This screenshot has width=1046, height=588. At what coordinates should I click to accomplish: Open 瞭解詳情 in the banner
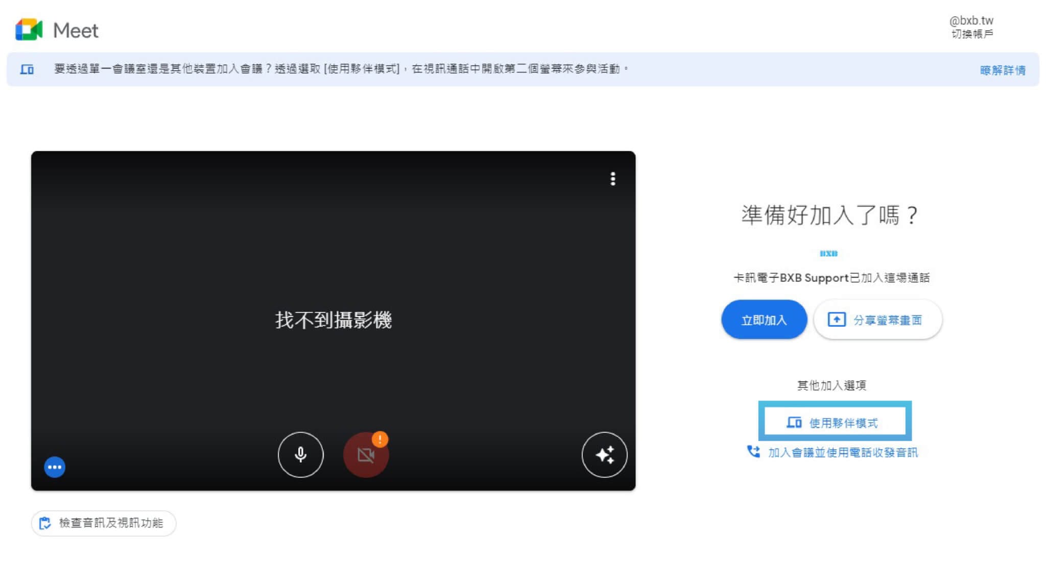tap(1003, 70)
